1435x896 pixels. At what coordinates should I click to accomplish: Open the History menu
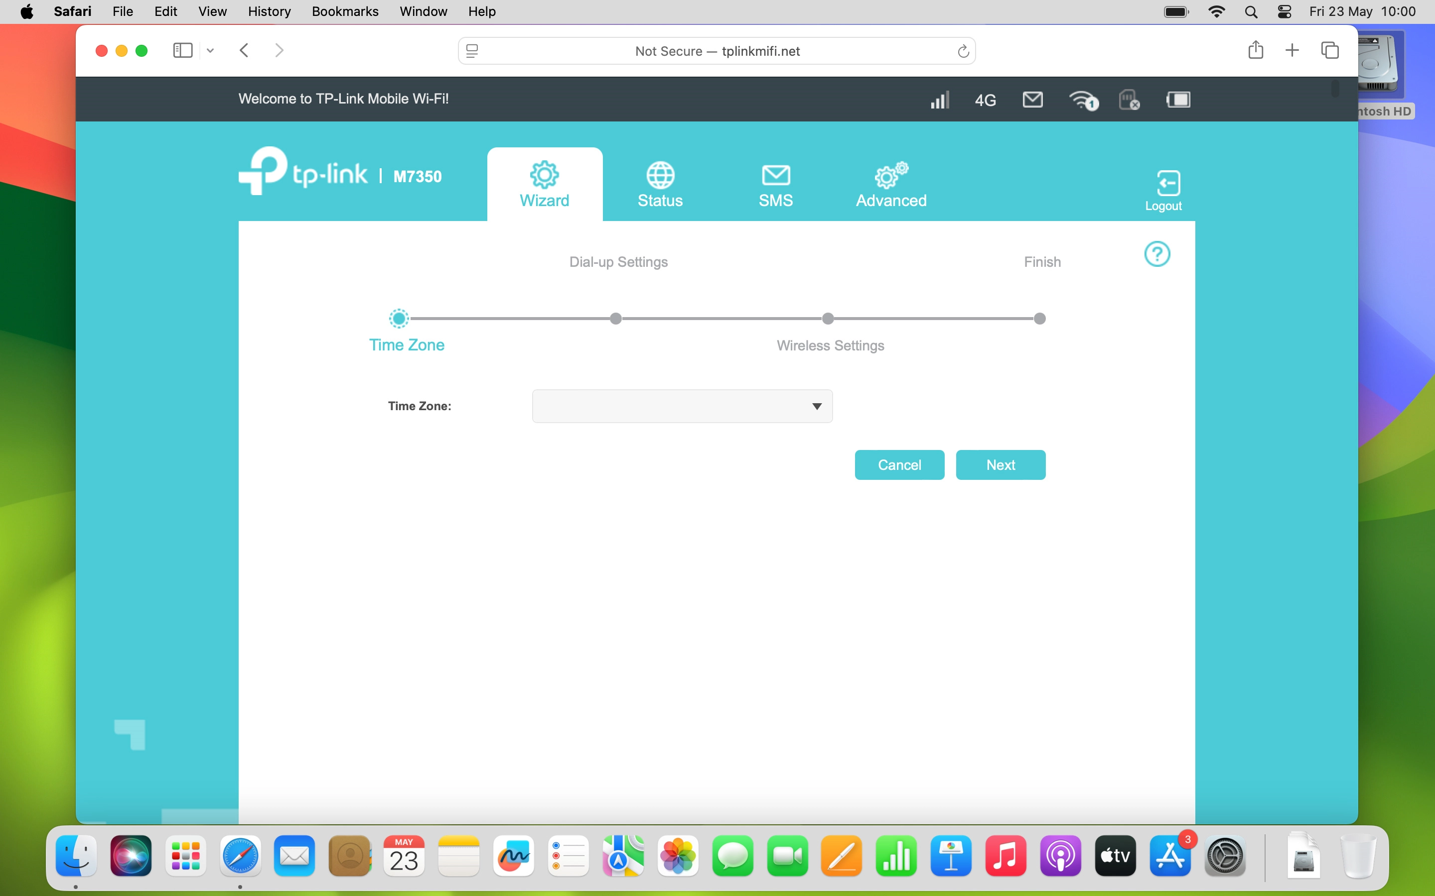pyautogui.click(x=269, y=11)
